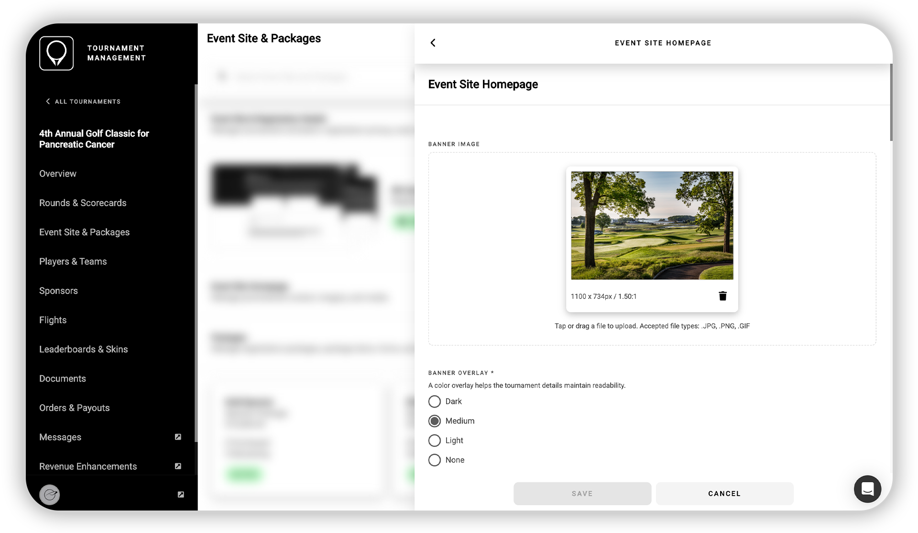
Task: Open Messages in a new window via external link icon
Action: tap(177, 436)
